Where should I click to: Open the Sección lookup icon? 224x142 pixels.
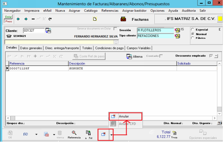(x=177, y=30)
